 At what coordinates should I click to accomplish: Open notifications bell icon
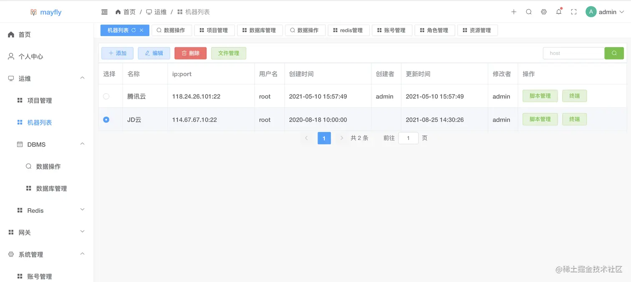pos(559,12)
